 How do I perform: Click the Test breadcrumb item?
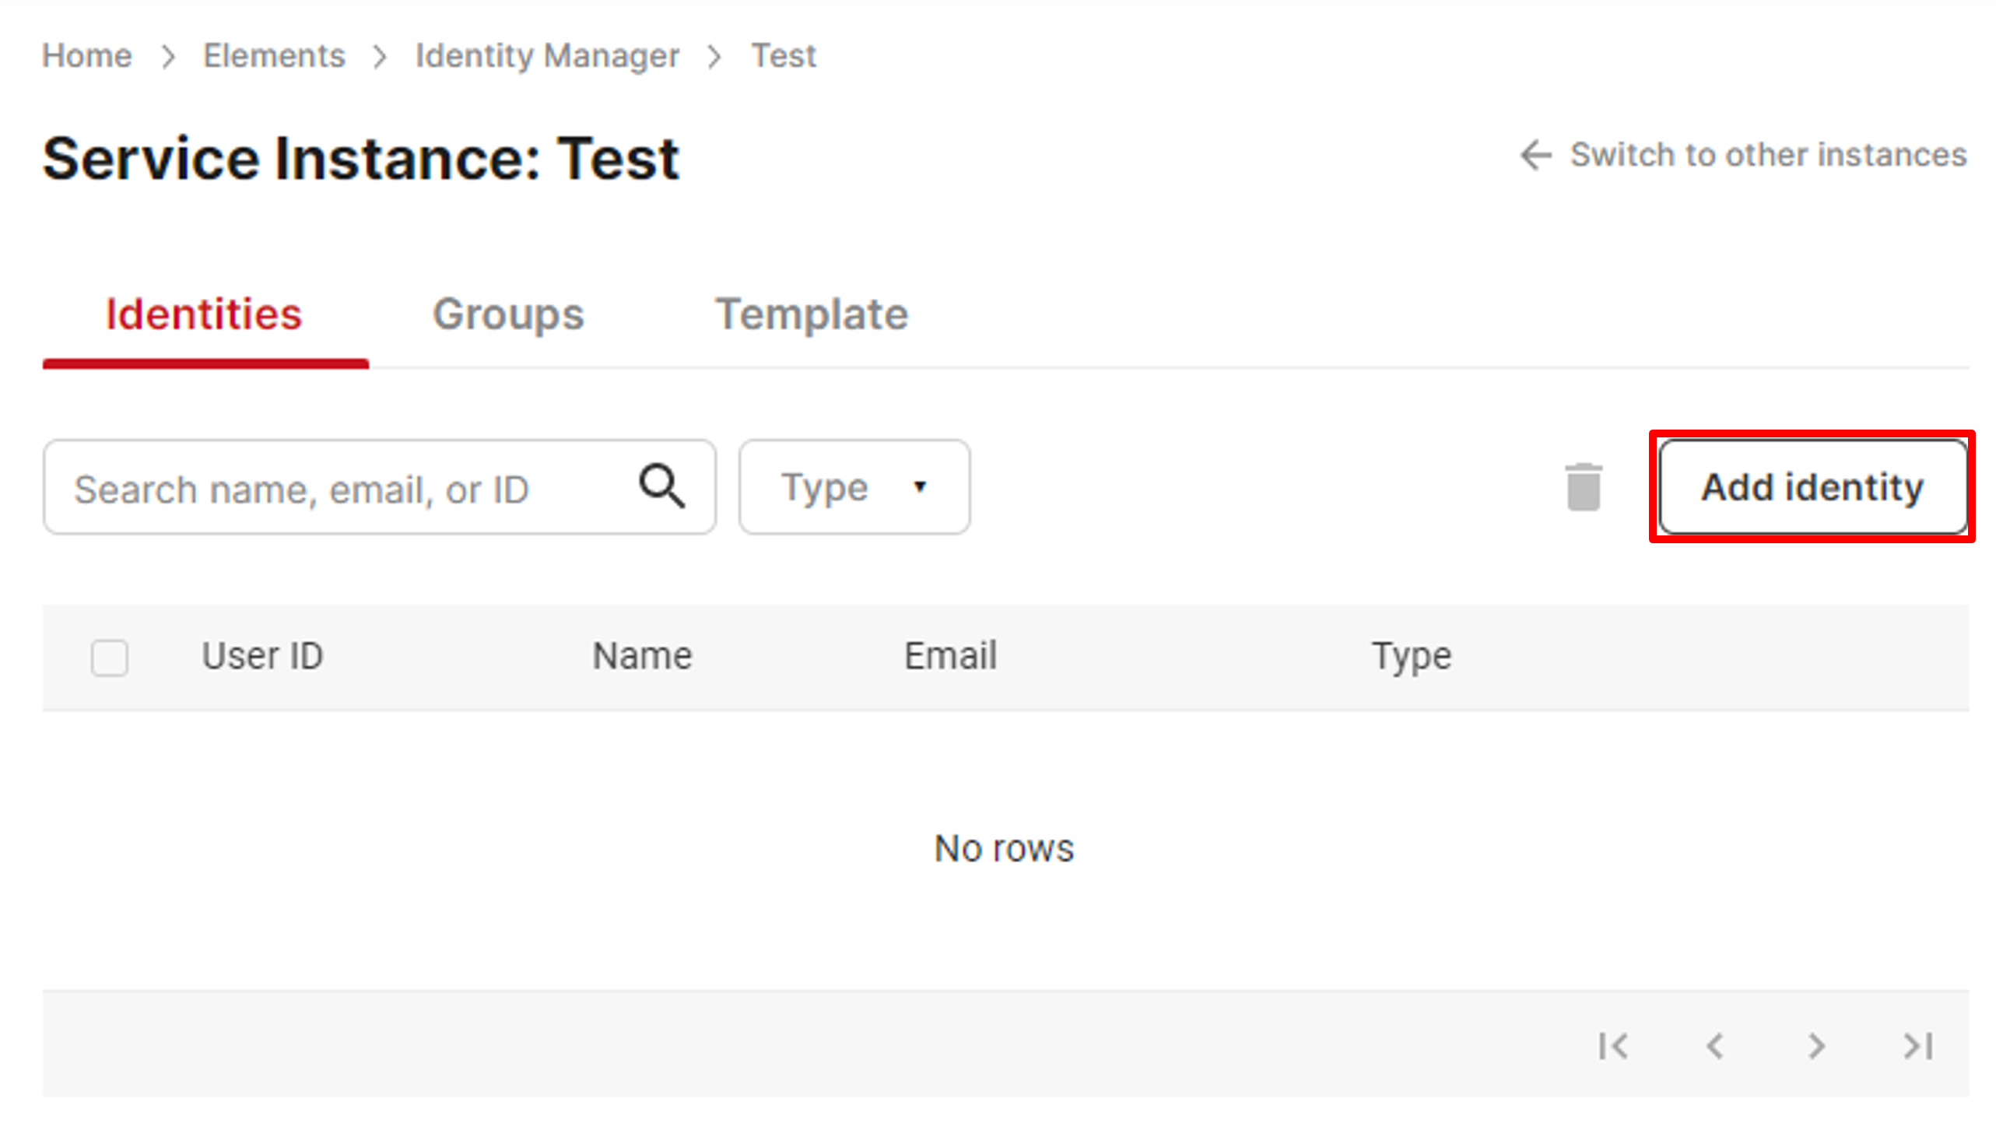coord(784,55)
